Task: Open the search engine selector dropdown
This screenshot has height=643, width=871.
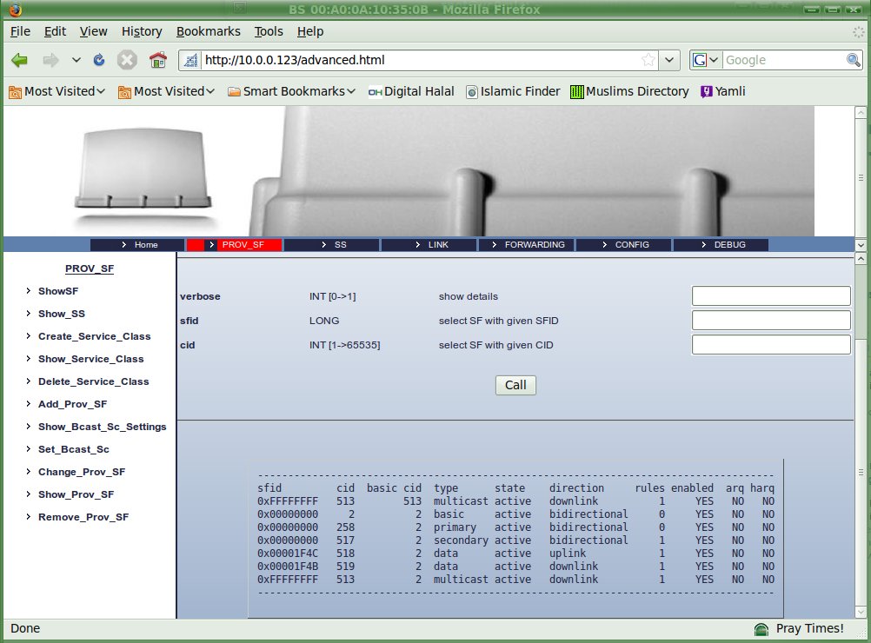Action: coord(706,60)
